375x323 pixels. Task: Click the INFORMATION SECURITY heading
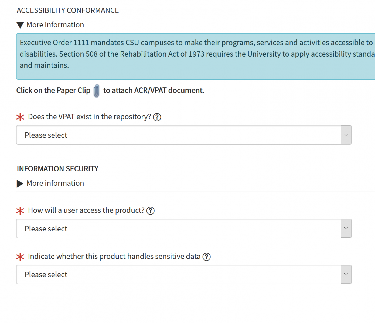pyautogui.click(x=57, y=169)
